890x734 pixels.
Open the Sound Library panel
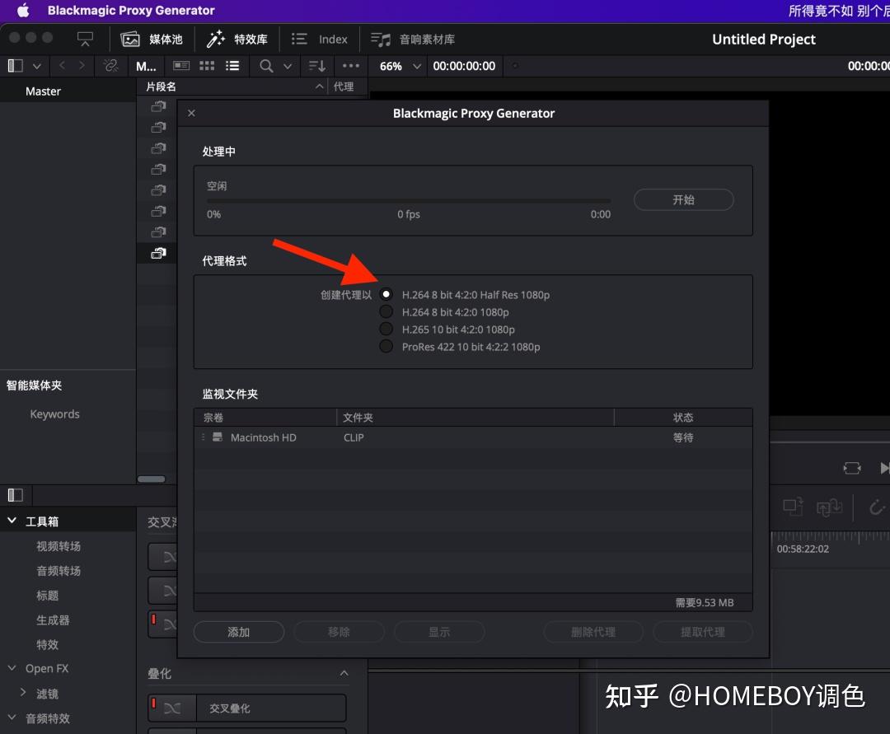tap(412, 38)
